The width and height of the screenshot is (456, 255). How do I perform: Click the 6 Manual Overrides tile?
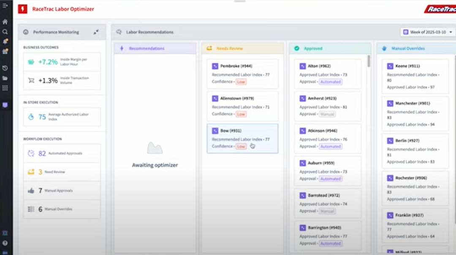point(62,209)
